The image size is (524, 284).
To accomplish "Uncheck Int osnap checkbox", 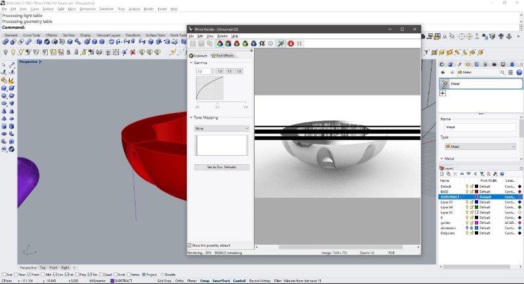I will point(67,274).
